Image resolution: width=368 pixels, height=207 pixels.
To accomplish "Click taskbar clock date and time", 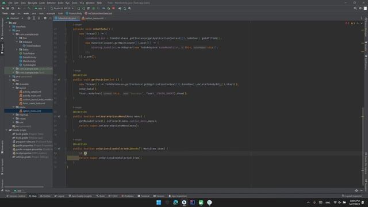I will click(x=354, y=202).
